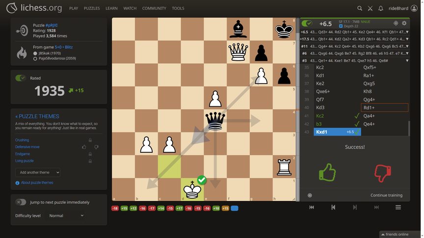Viewport: 424px width, 238px height.
Task: Select move Rd1+ in the move list
Action: pyautogui.click(x=369, y=108)
